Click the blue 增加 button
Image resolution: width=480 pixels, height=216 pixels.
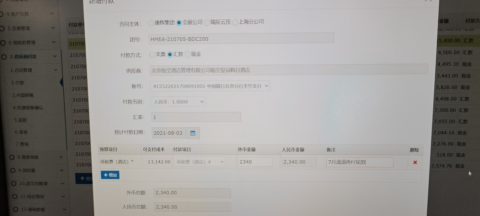(110, 175)
